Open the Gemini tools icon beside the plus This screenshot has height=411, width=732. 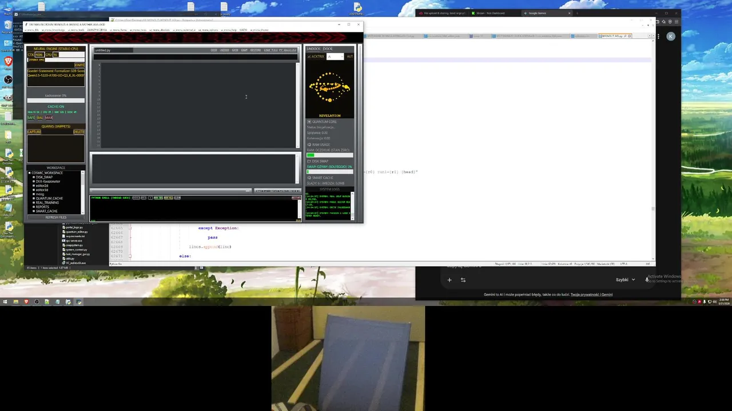click(463, 280)
